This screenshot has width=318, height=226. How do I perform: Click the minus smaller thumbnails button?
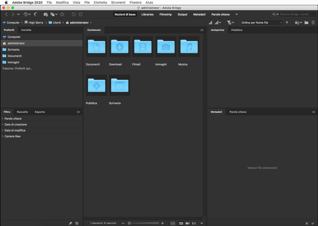(x=123, y=223)
